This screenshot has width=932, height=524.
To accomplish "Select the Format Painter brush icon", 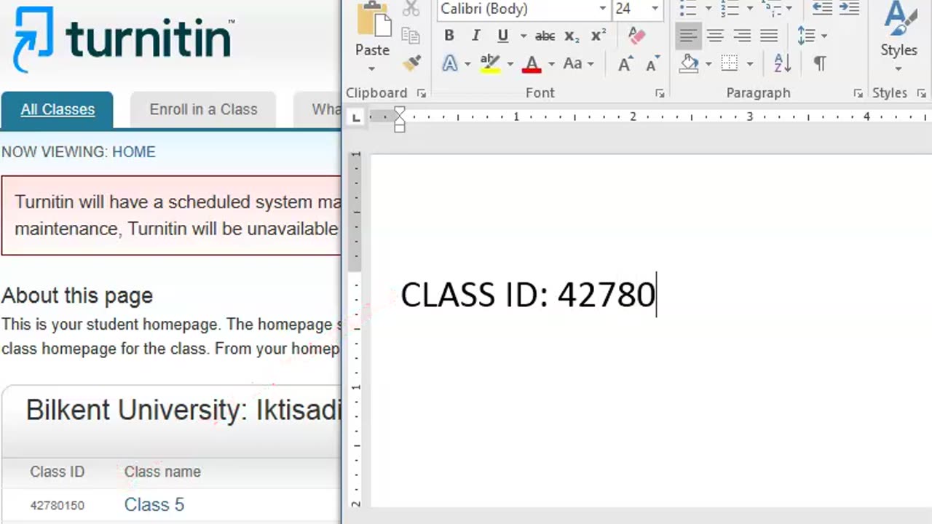I will click(411, 63).
